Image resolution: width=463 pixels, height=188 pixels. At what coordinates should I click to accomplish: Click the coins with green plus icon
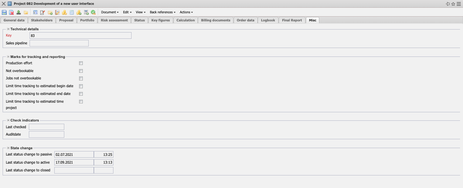click(x=79, y=12)
